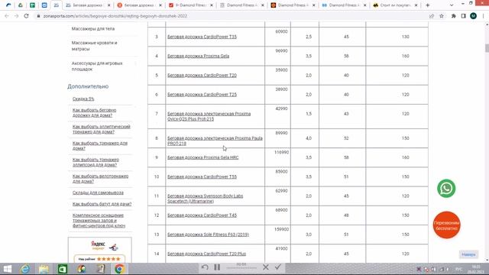
Task: Open Склады для самовывоза link
Action: [x=98, y=192]
